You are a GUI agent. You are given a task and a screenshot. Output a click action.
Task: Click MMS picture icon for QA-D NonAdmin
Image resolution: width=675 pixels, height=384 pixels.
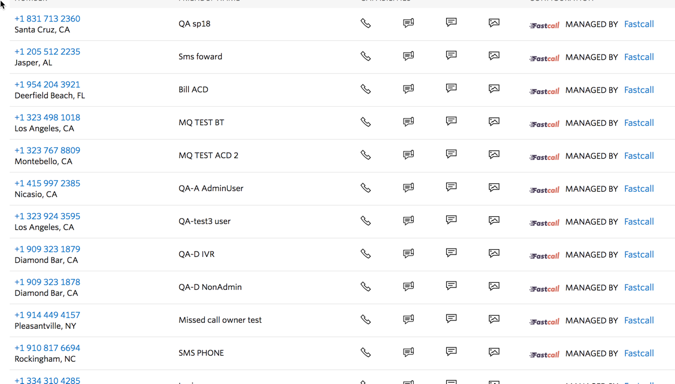494,286
